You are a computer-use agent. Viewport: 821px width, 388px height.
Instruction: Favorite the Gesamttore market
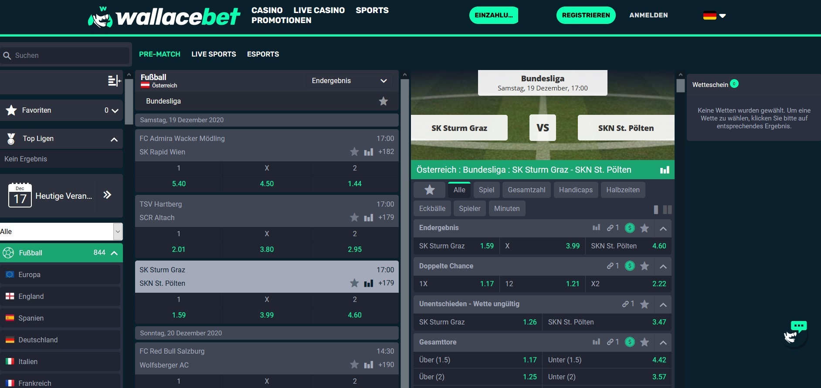[645, 342]
